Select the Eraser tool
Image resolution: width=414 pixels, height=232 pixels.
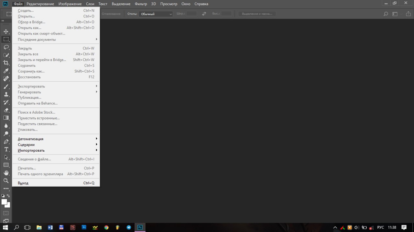(6, 110)
